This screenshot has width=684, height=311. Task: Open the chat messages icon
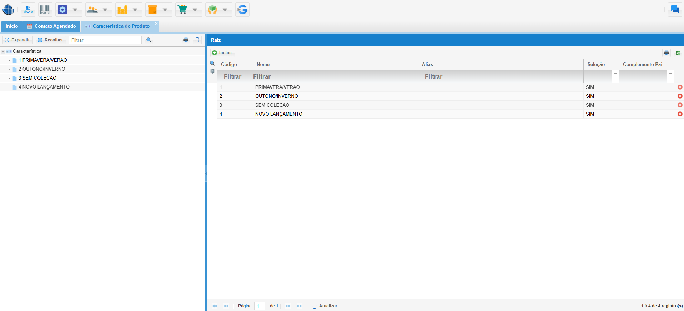[x=675, y=10]
